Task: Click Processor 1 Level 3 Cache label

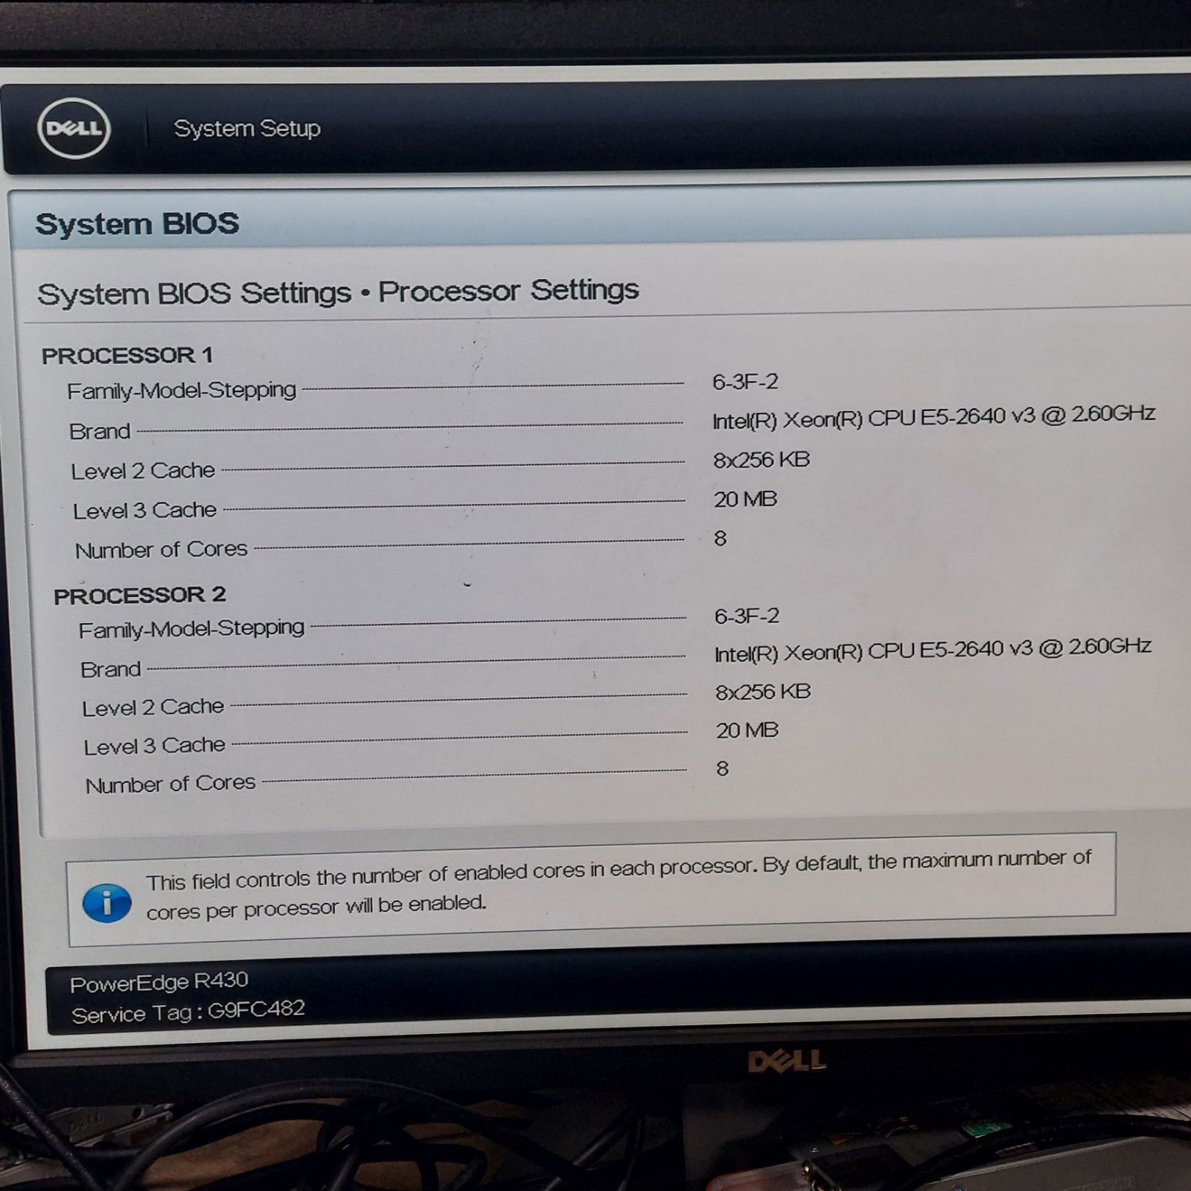Action: pos(144,511)
